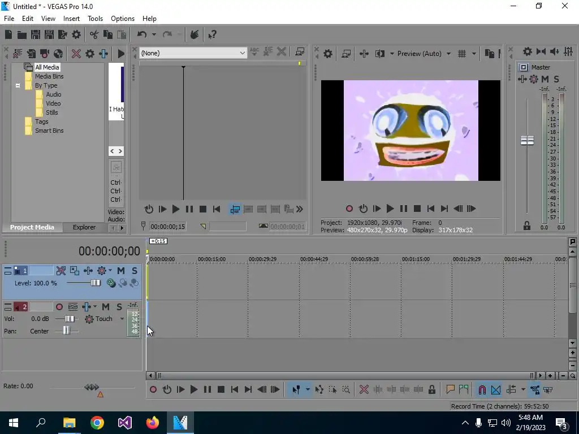The image size is (579, 434).
Task: Click the Cut scissors icon
Action: click(94, 34)
